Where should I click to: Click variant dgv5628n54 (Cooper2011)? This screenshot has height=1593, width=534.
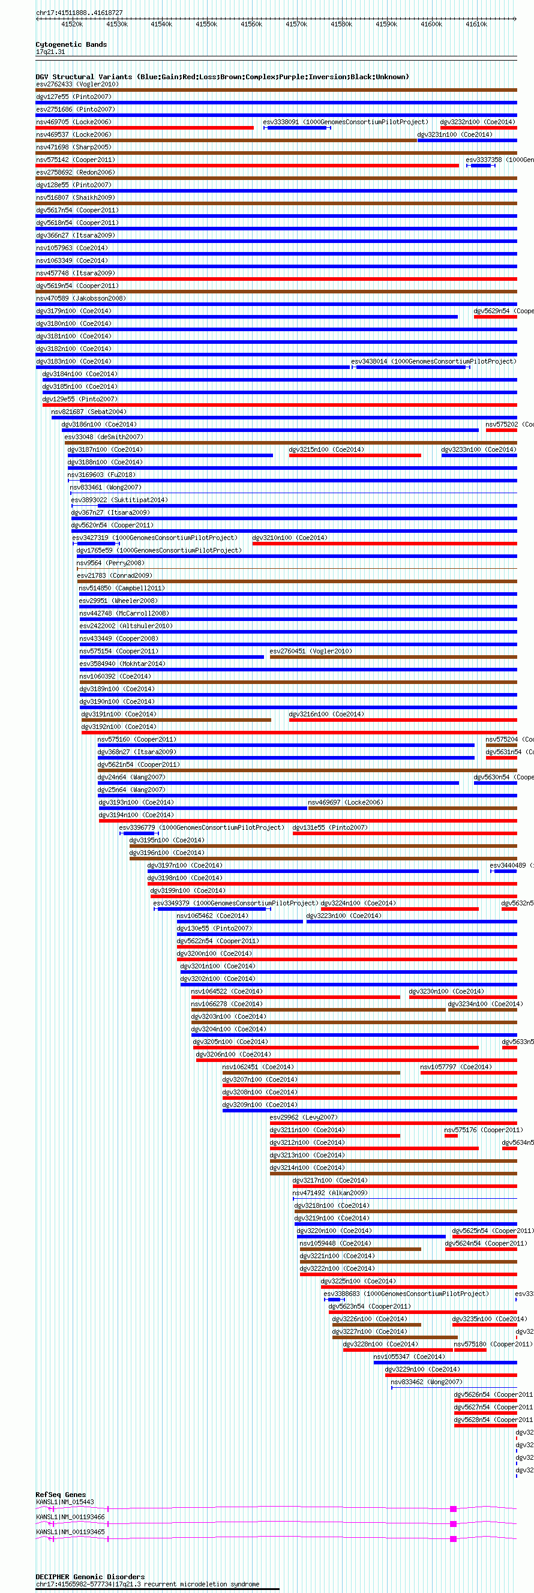click(493, 1420)
